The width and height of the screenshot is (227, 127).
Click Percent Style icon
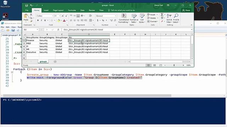[x=103, y=20]
